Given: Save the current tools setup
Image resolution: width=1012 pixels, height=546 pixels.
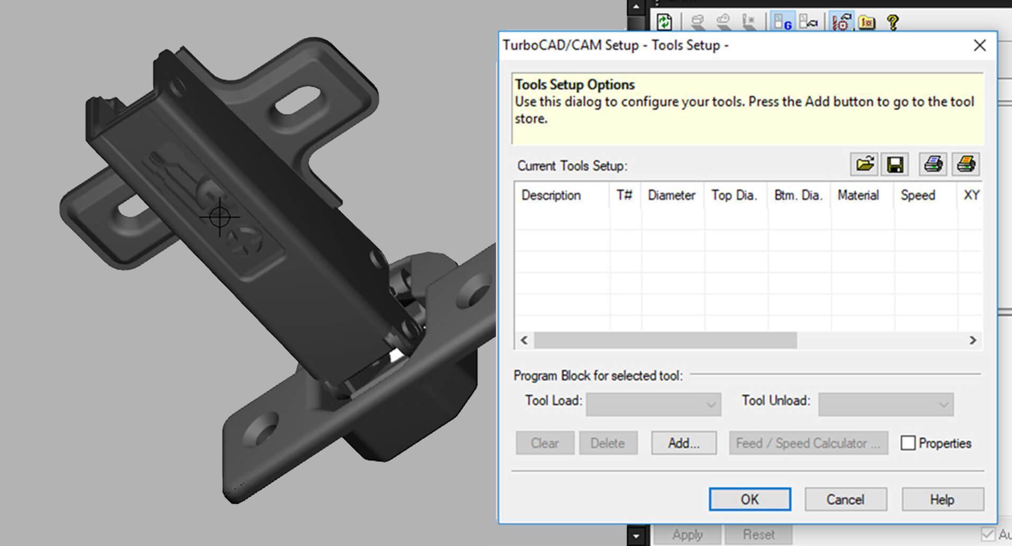Looking at the screenshot, I should [895, 164].
